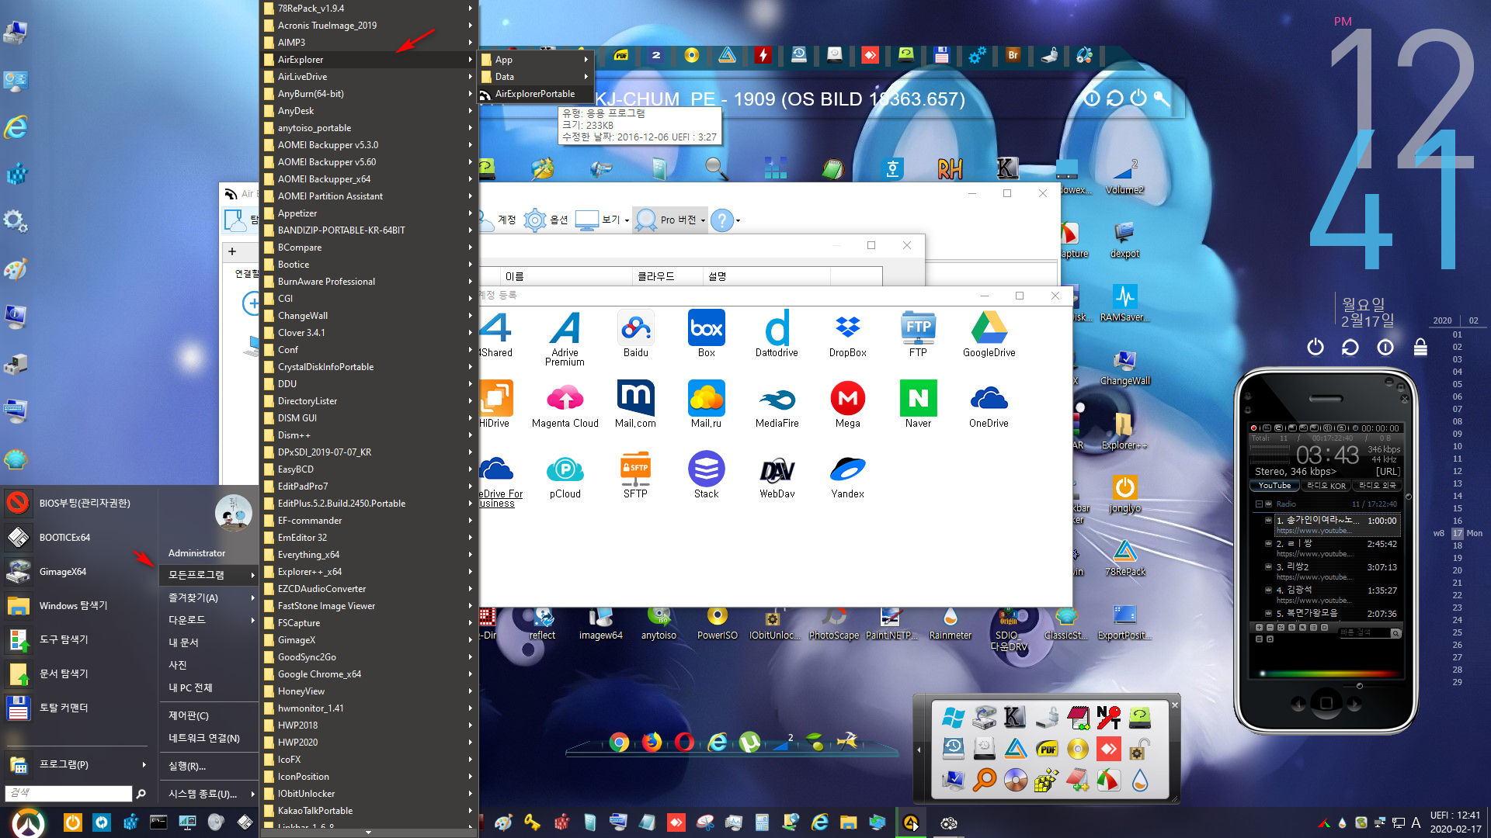Play playlist track 3. 리쌍2
This screenshot has height=838, width=1491.
[x=1331, y=571]
